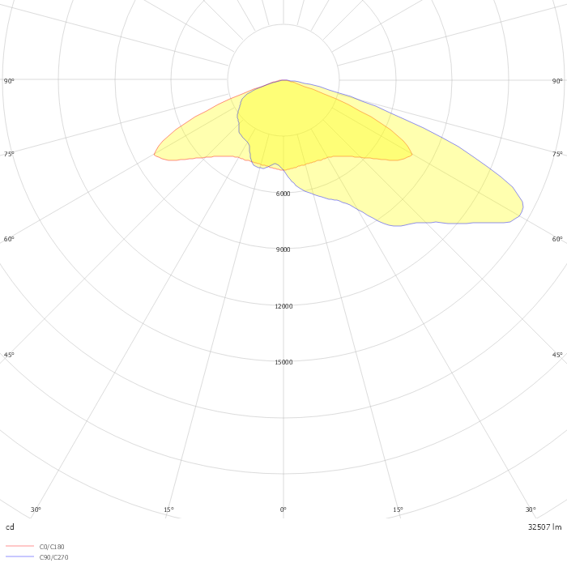Click the 32507 lm luminous flux value
Screen dimensions: 567x567
pyautogui.click(x=544, y=526)
